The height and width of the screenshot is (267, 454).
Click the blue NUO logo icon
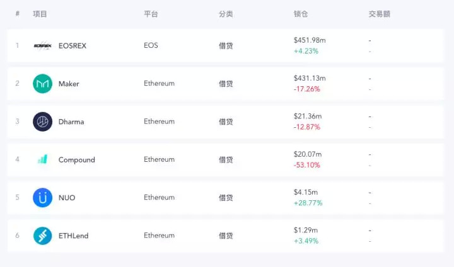tap(42, 198)
